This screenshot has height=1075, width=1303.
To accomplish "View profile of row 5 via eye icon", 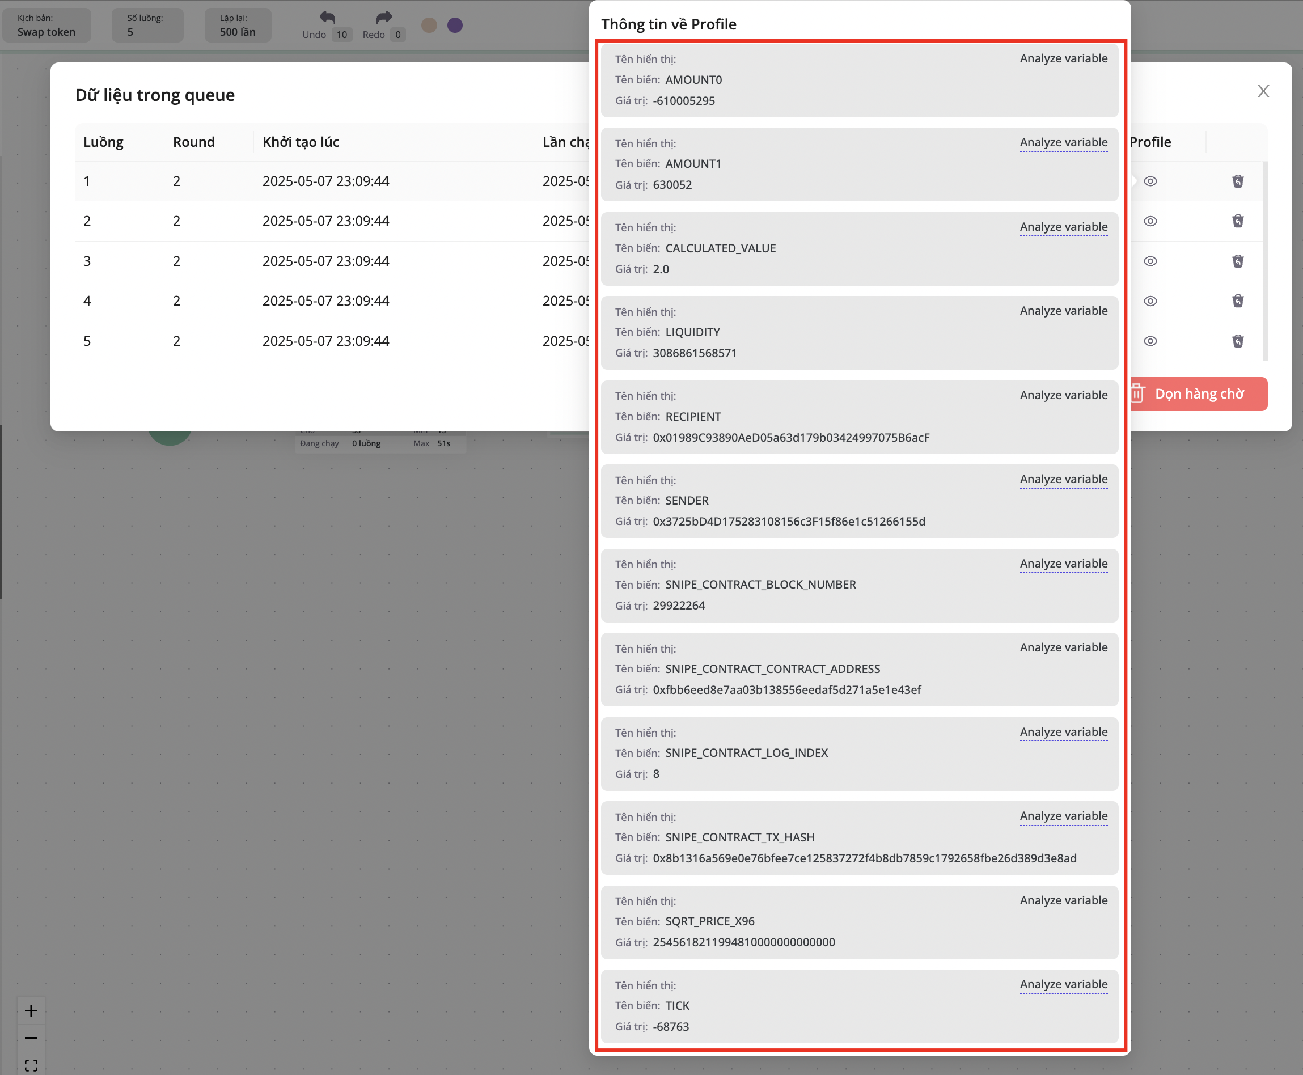I will [1150, 341].
